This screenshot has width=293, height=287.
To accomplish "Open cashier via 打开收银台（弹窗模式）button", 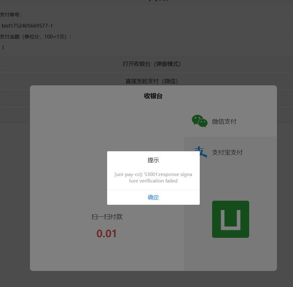I will tap(146, 64).
